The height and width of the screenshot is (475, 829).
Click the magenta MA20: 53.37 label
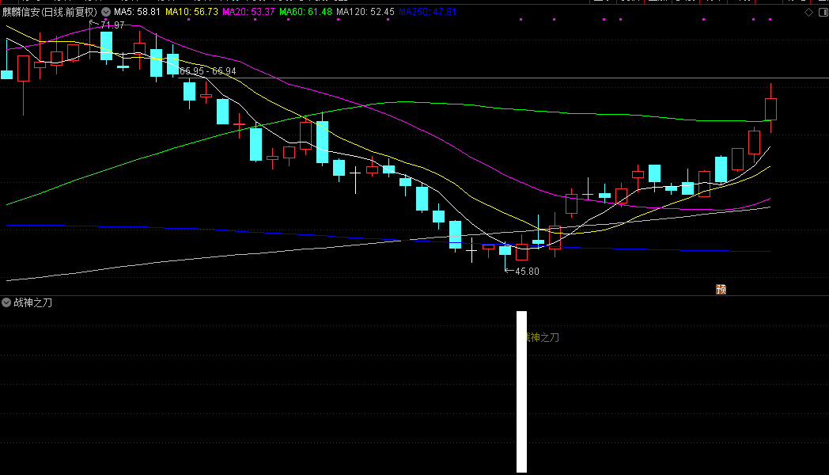click(x=248, y=12)
